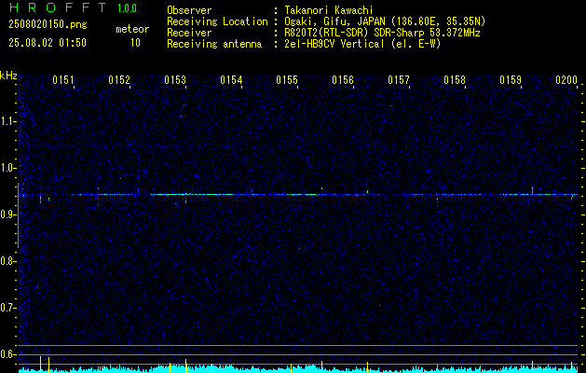Click the 0.6 kHz axis label
Viewport: 586px width, 373px height.
(7, 354)
